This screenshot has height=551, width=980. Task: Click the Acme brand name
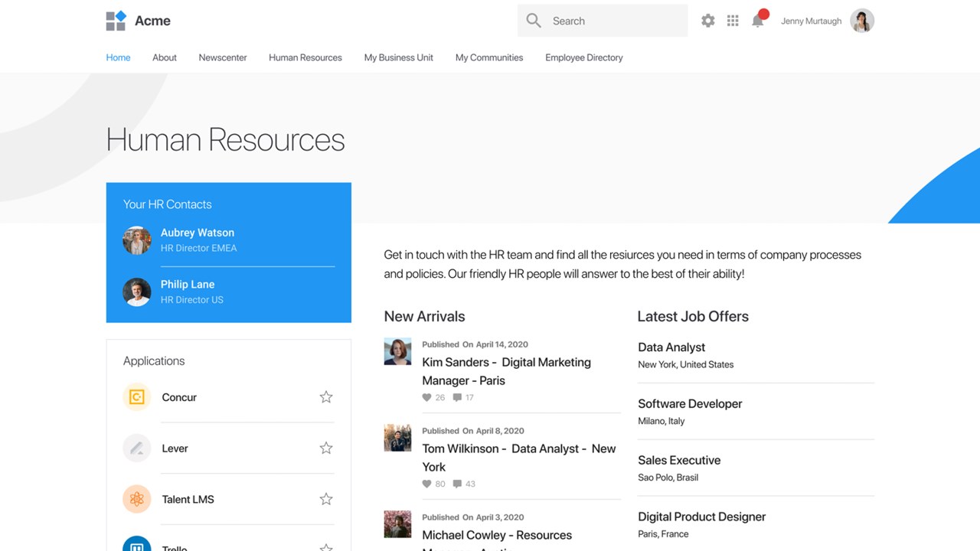152,21
